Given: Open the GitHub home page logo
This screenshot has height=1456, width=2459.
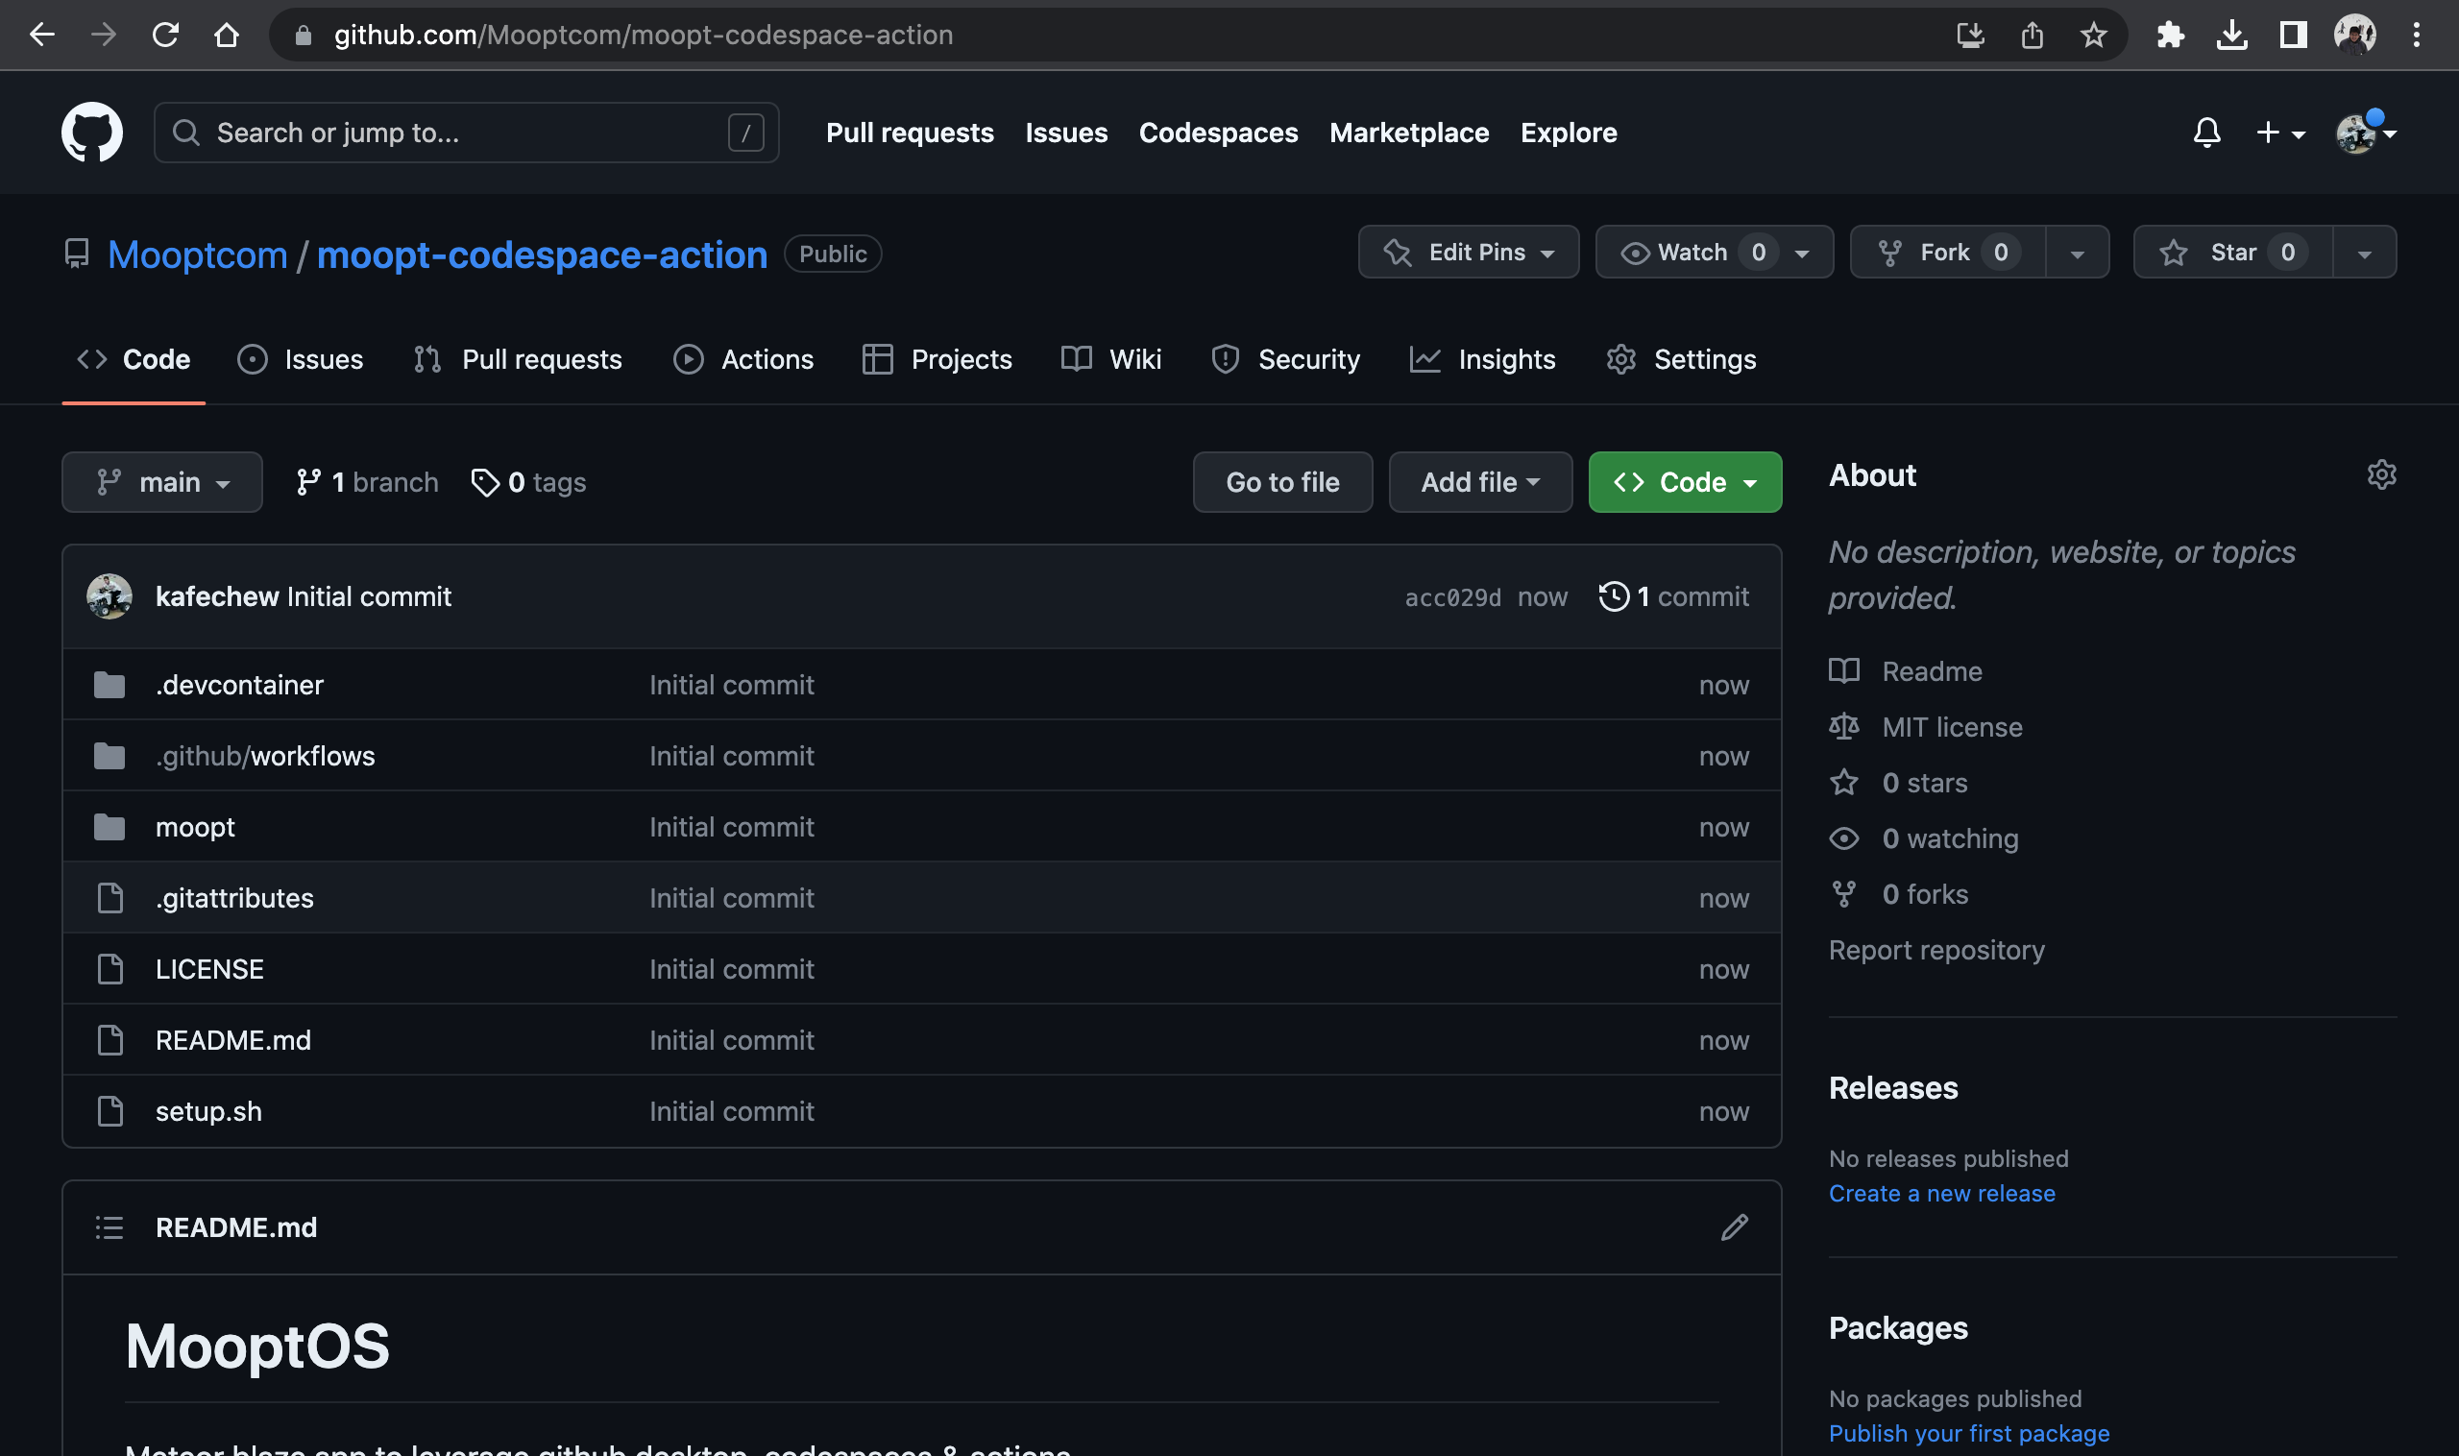Looking at the screenshot, I should (94, 133).
